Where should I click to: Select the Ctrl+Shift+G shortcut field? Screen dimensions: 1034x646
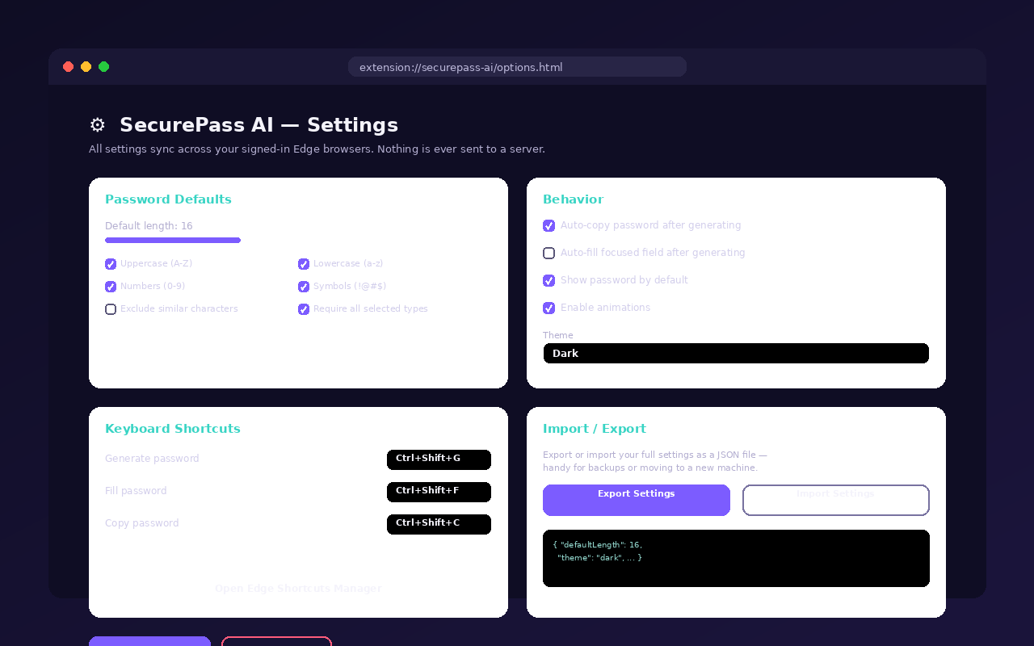[439, 459]
